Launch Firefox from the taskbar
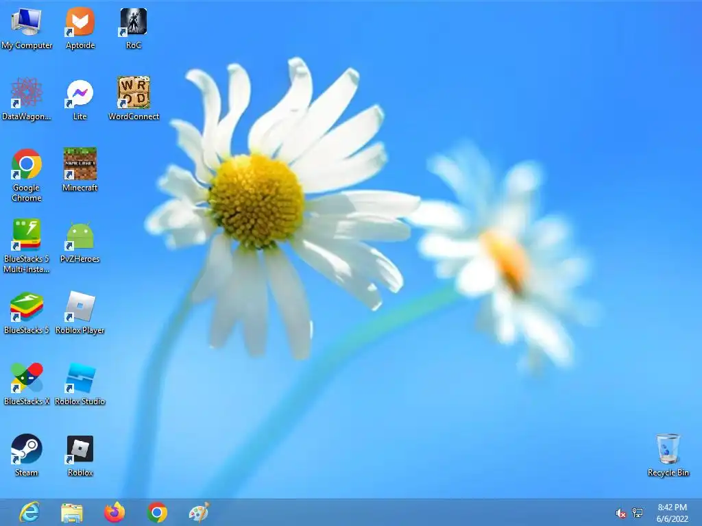Screen dimensions: 702x526 pyautogui.click(x=114, y=512)
